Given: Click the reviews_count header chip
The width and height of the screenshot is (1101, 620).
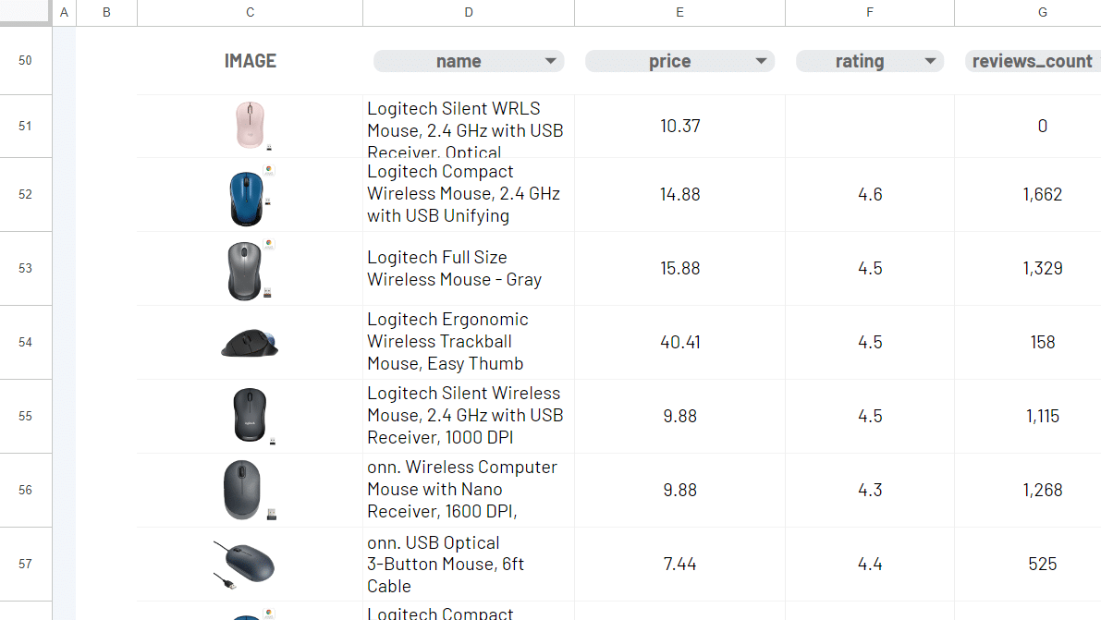Looking at the screenshot, I should click(x=1032, y=61).
